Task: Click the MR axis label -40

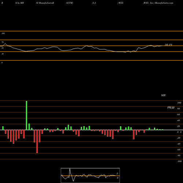Action: click(179, 144)
